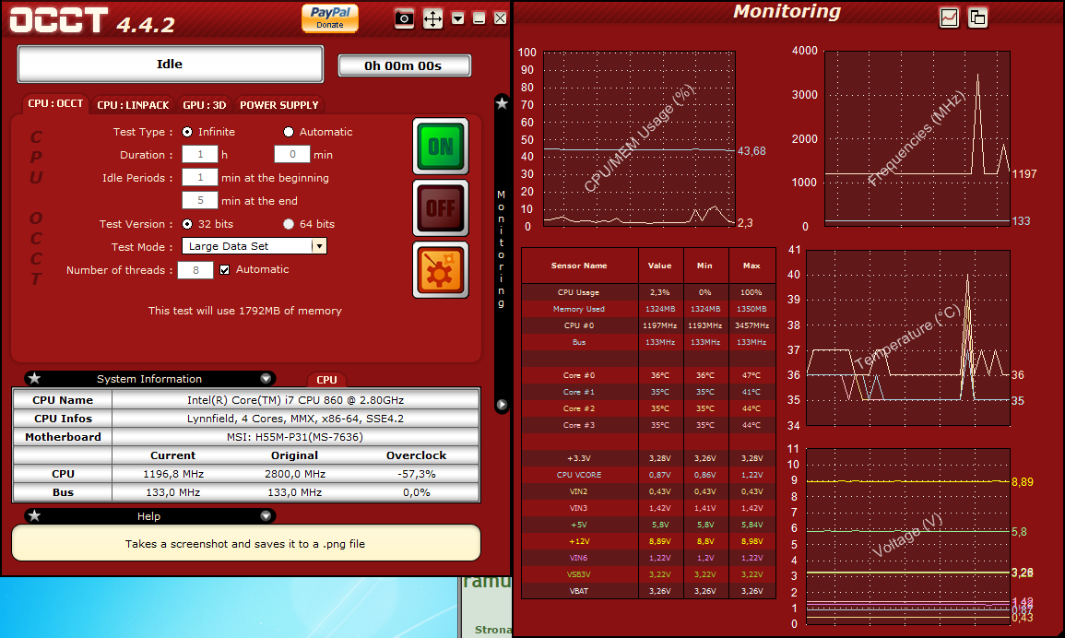Select the Infinite test type radio

tap(187, 132)
